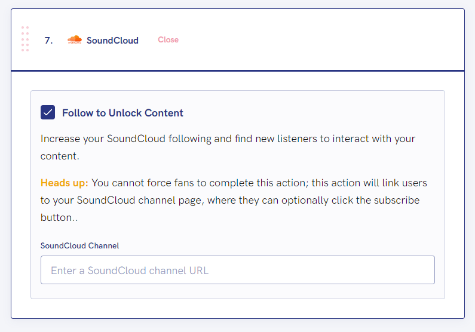Viewport: 475px width, 332px height.
Task: Click the empty space right of Close
Action: [321, 39]
